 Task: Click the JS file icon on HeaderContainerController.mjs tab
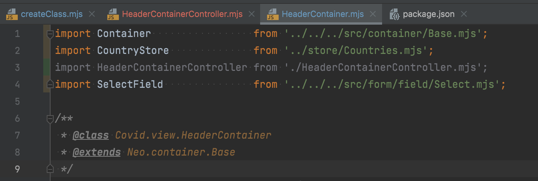(113, 14)
